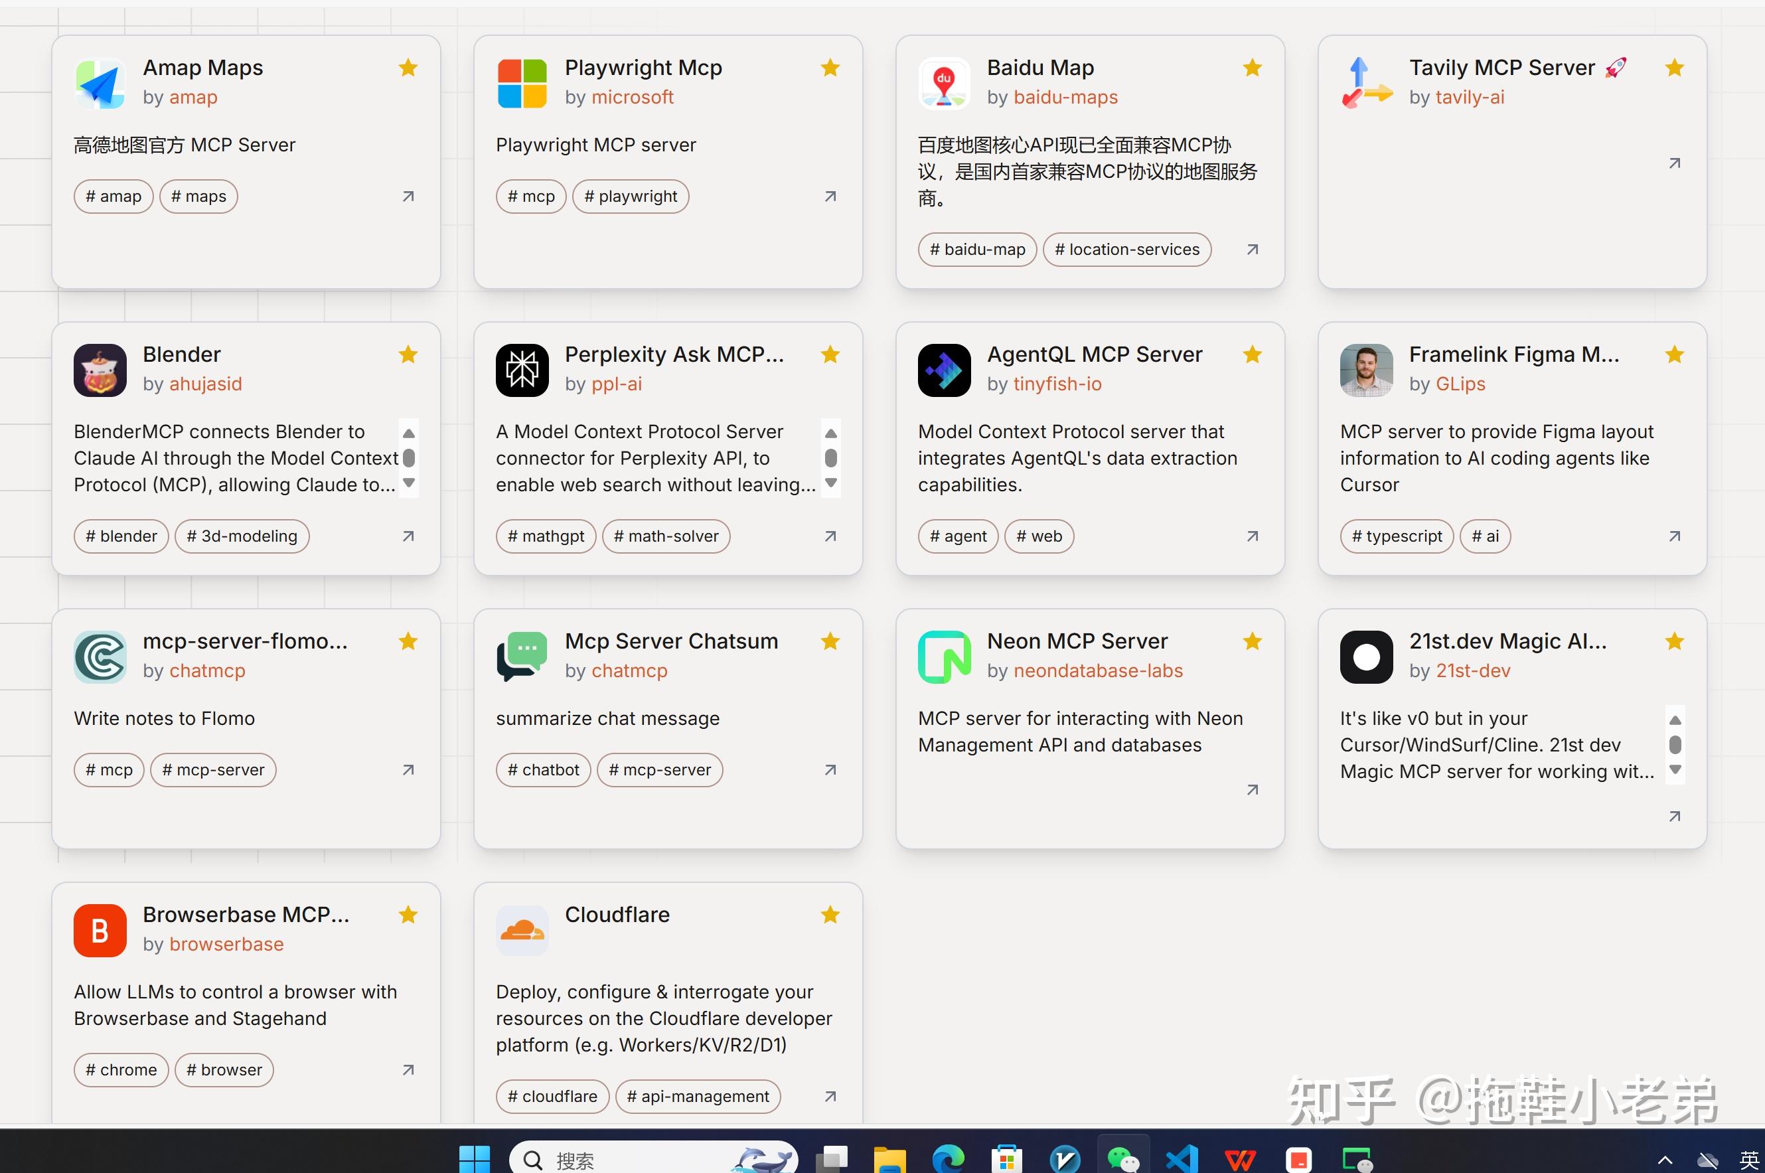The height and width of the screenshot is (1173, 1765).
Task: Click the Blender server avatar icon
Action: pos(100,370)
